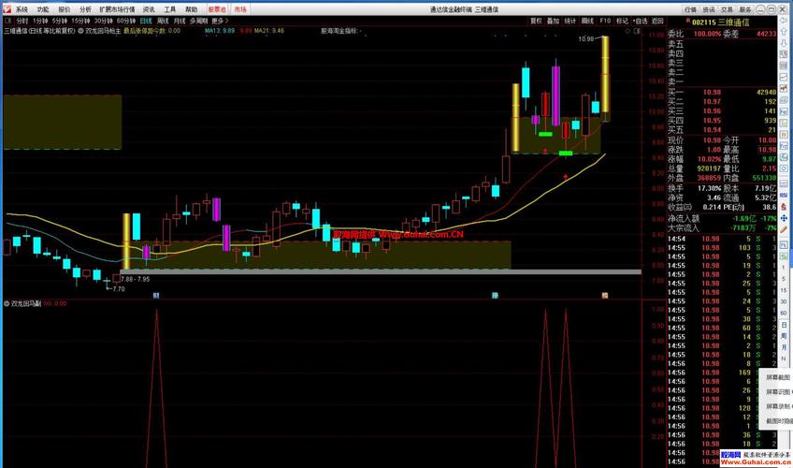This screenshot has height=468, width=793.
Task: Click the 通达信 app logo icon
Action: [6, 9]
